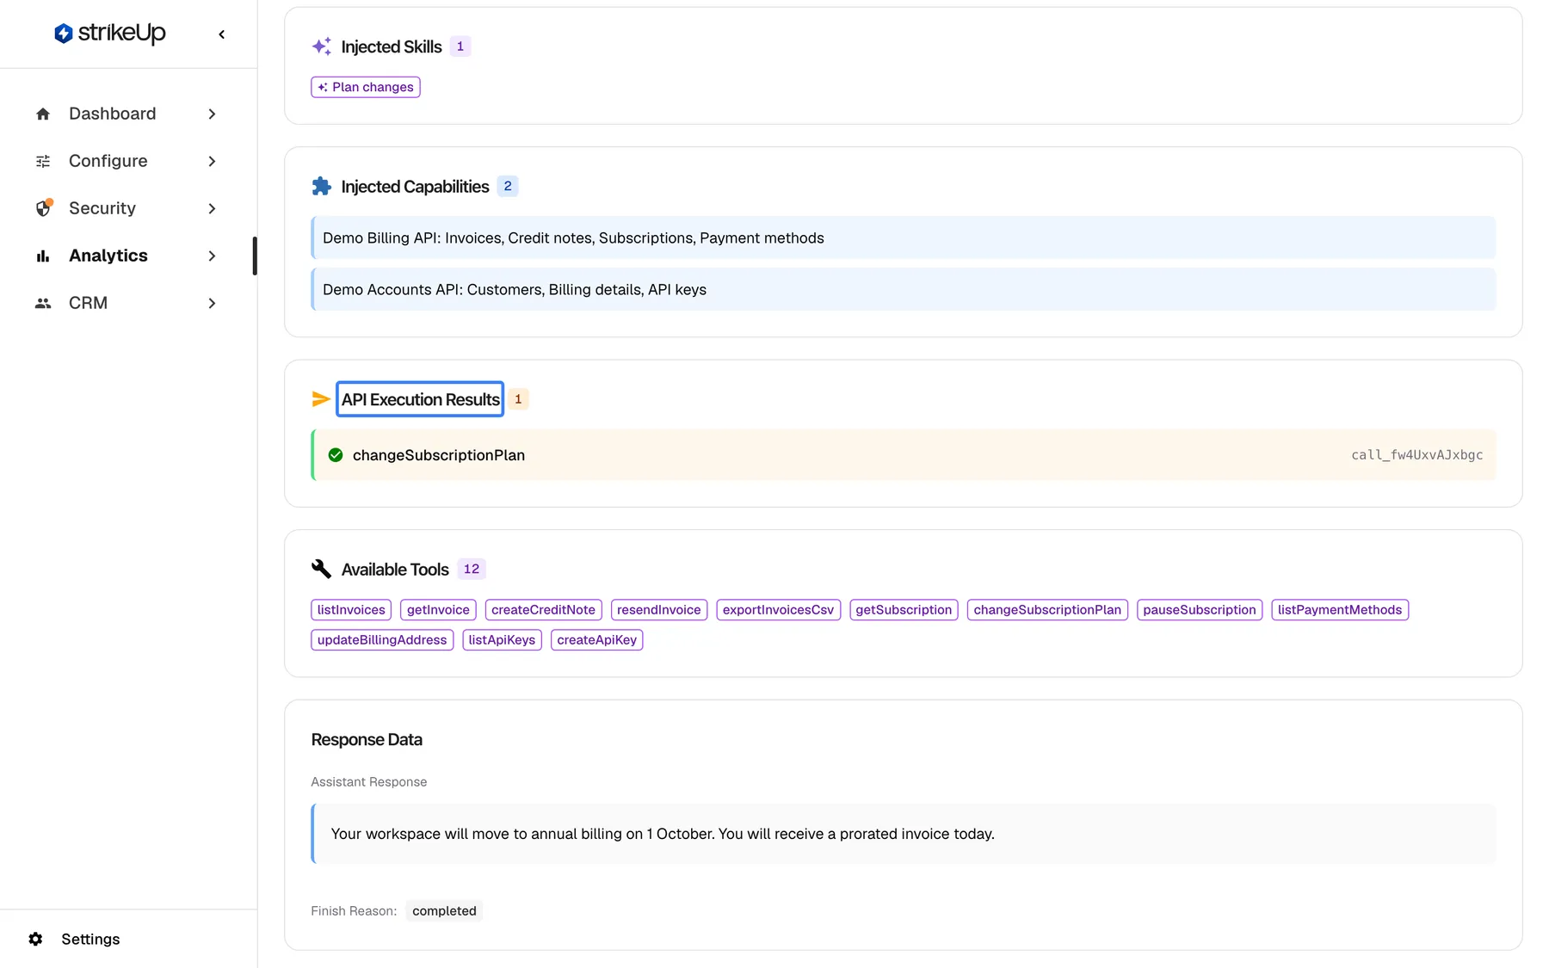1549x968 pixels.
Task: Click the Available Tools count badge 12
Action: click(x=471, y=569)
